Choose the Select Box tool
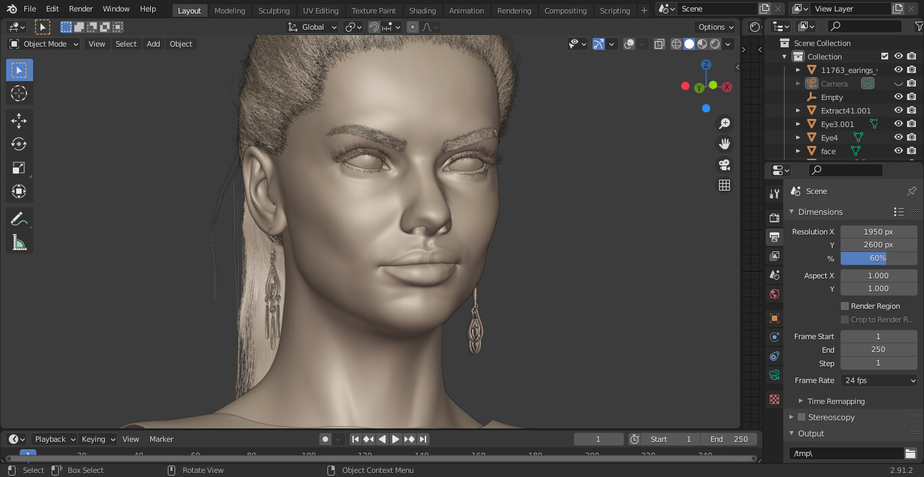Viewport: 924px width, 477px height. pyautogui.click(x=19, y=70)
